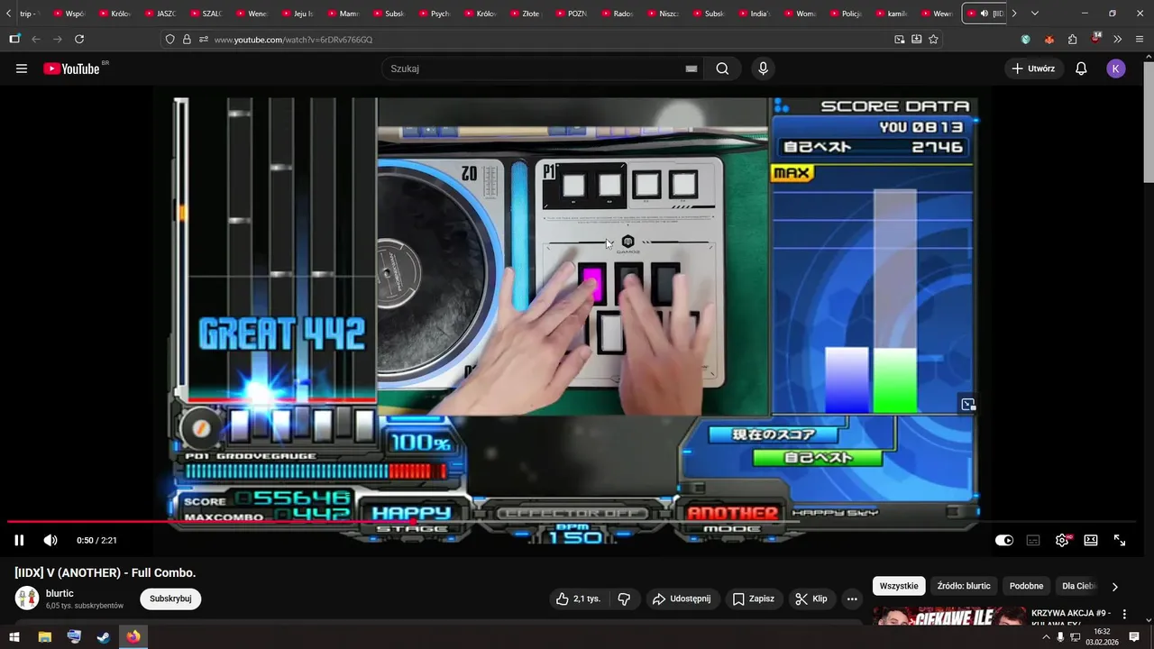Open YouTube notifications bell
The width and height of the screenshot is (1154, 649).
click(1081, 69)
